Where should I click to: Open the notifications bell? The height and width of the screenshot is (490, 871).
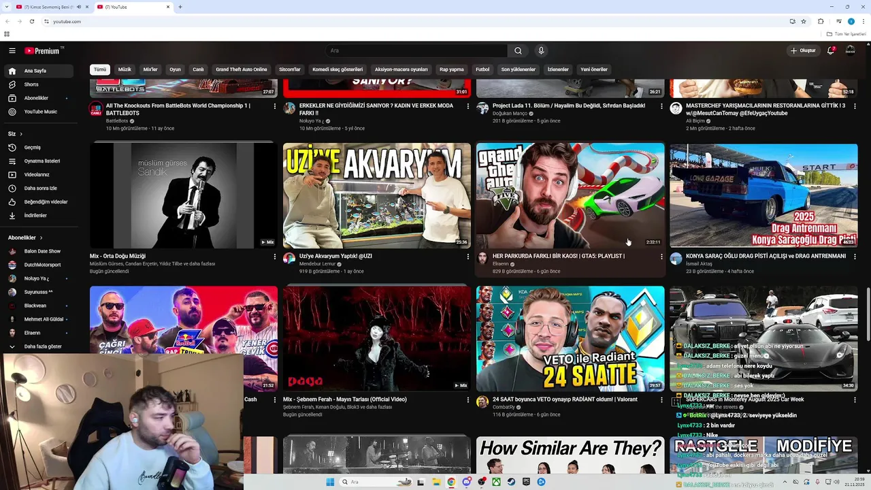(831, 50)
